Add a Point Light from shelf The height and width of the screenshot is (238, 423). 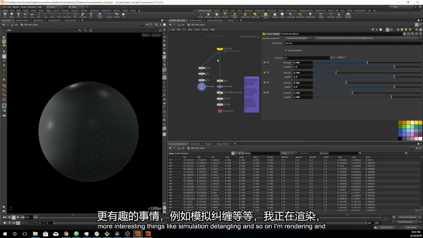[x=208, y=15]
